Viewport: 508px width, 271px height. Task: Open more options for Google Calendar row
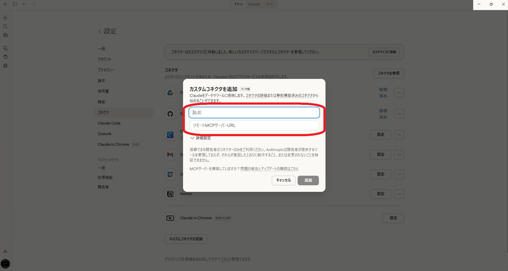tap(399, 174)
